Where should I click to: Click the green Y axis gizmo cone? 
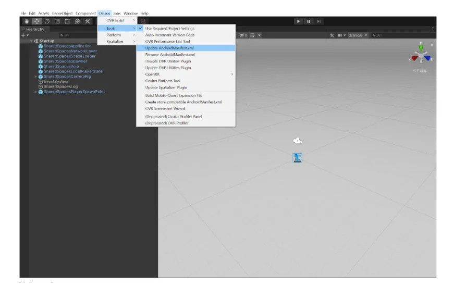[x=421, y=47]
